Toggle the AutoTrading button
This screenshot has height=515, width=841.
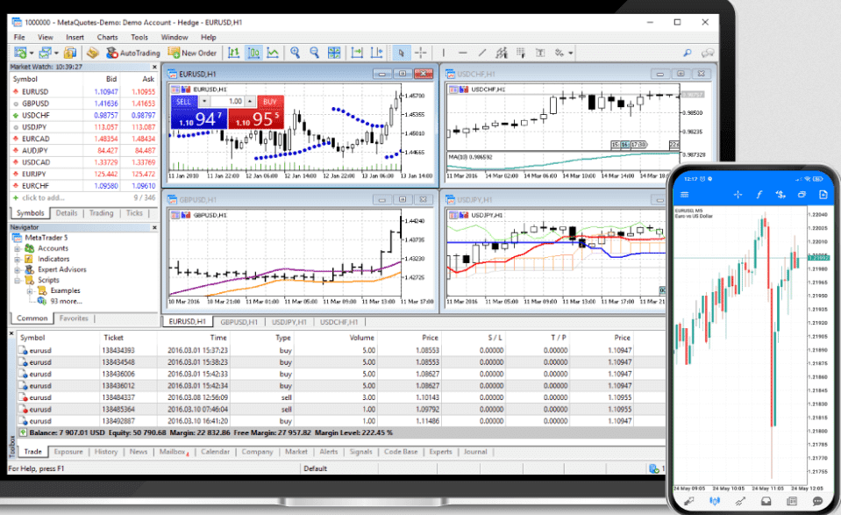pyautogui.click(x=132, y=53)
